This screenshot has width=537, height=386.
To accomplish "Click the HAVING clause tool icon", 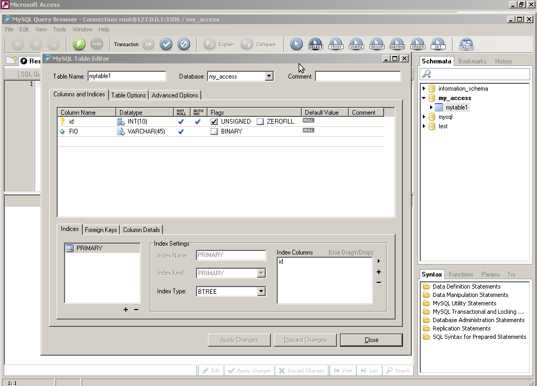I will pos(397,44).
